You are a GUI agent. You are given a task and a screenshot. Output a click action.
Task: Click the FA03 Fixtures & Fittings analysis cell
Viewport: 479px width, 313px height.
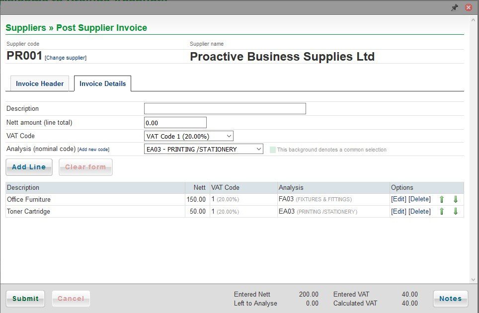click(333, 199)
